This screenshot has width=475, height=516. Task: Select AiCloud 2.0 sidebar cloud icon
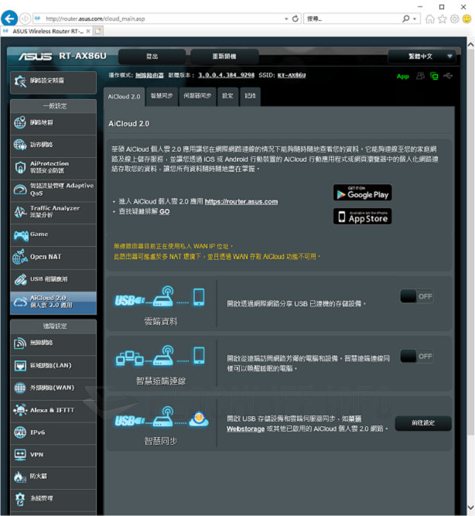tap(20, 302)
